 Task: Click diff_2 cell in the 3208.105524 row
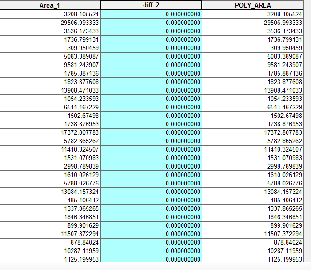coord(151,14)
